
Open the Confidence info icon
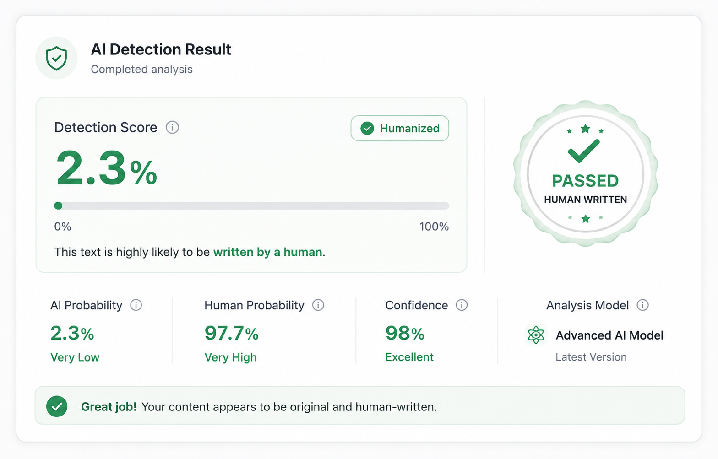[462, 305]
